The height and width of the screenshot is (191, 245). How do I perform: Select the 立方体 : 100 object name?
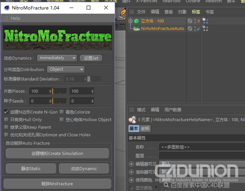[x=152, y=21]
